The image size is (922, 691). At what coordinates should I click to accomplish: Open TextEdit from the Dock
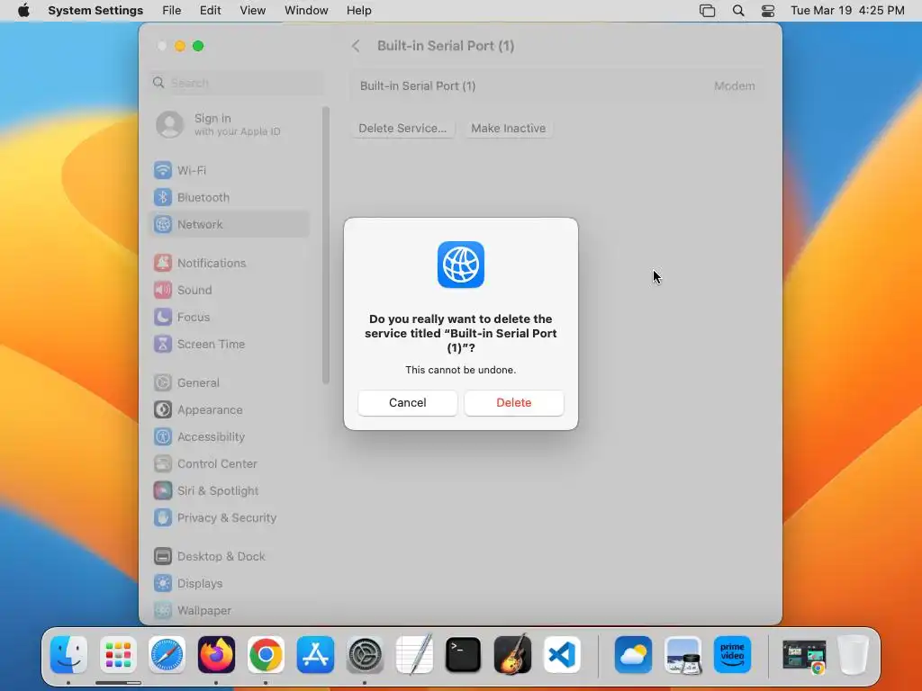coord(414,655)
